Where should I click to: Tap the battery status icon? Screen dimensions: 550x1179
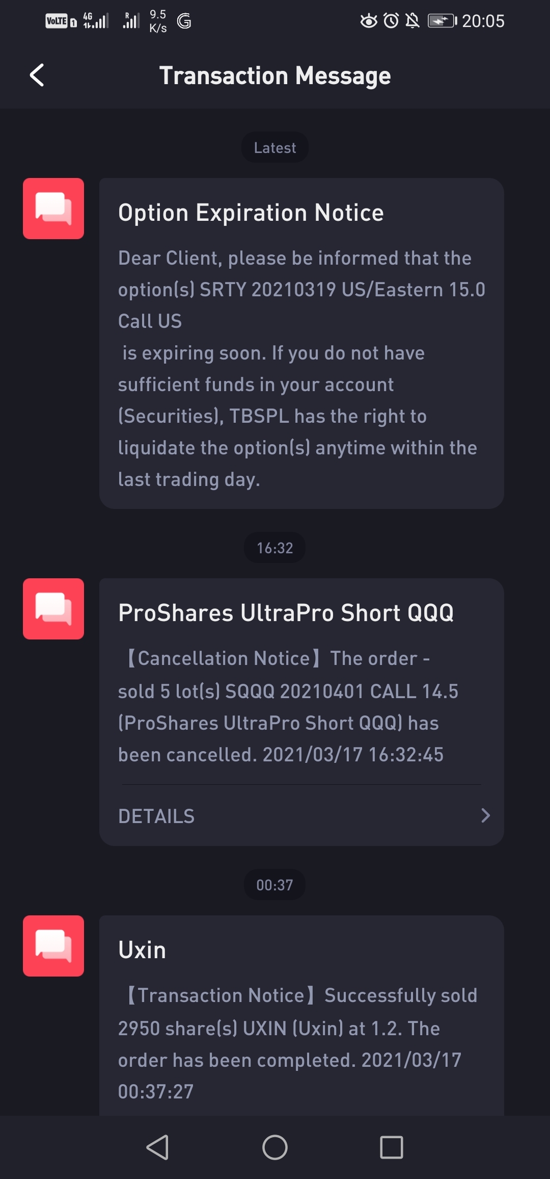click(x=442, y=21)
